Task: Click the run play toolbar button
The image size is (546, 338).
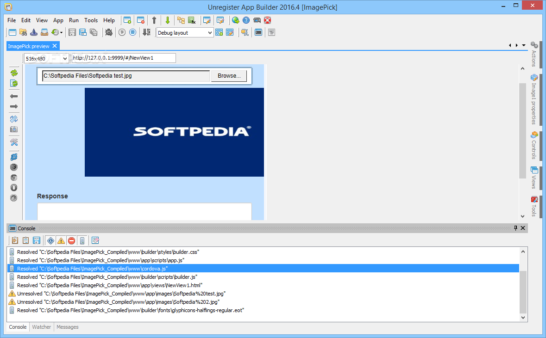Action: (x=122, y=32)
